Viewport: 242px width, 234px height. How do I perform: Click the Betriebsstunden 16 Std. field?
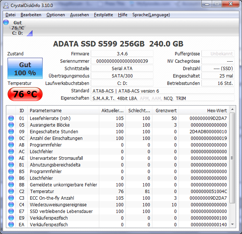pos(218,83)
